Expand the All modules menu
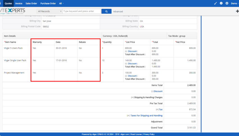239x136 pixels. (x=61, y=3)
